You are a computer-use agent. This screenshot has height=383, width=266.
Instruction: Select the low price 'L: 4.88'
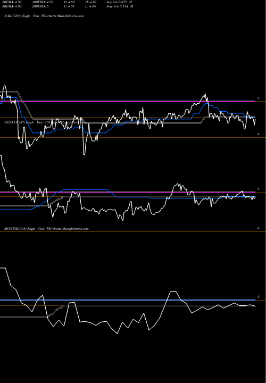point(90,6)
